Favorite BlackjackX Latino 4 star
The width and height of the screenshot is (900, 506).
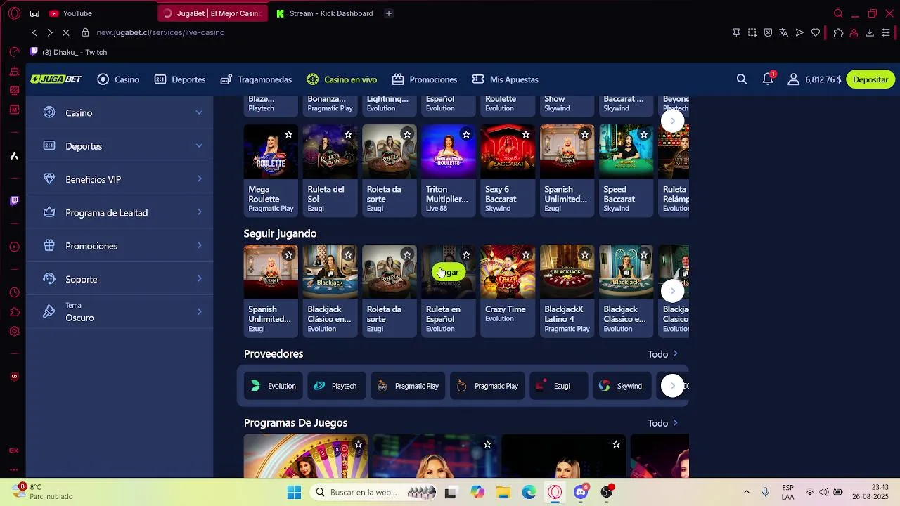(584, 254)
